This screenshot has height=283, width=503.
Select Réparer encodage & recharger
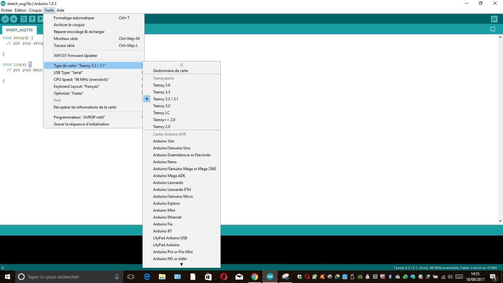pos(94,32)
